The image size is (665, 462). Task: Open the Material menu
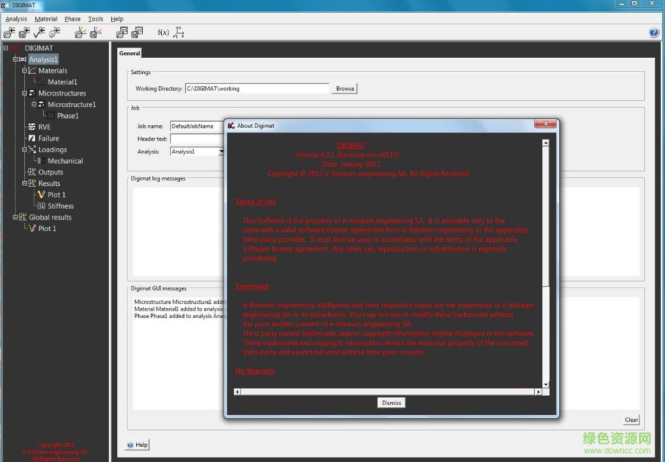click(x=46, y=19)
